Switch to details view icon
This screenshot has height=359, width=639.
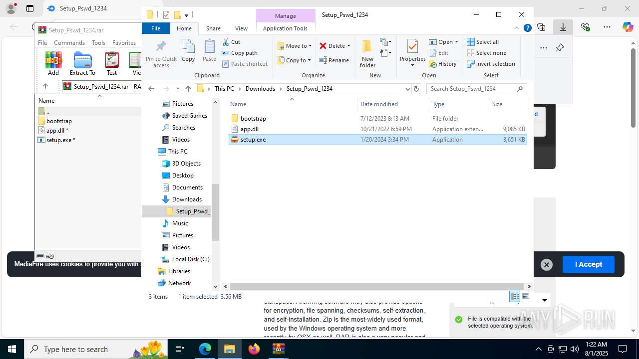(515, 297)
